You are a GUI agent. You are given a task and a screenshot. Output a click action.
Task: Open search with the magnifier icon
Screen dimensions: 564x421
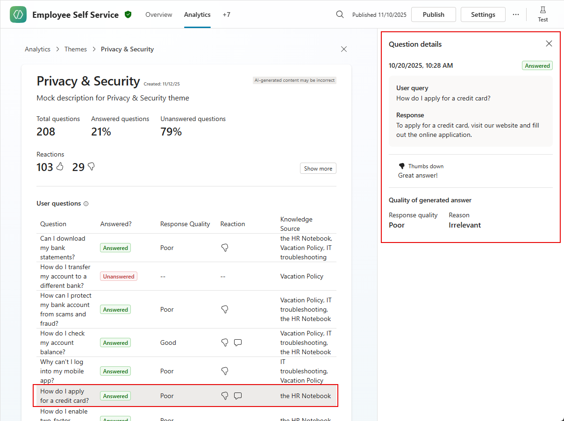coord(340,14)
